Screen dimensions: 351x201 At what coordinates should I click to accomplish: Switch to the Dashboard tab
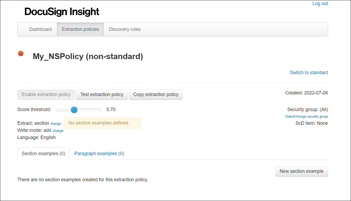[x=40, y=29]
